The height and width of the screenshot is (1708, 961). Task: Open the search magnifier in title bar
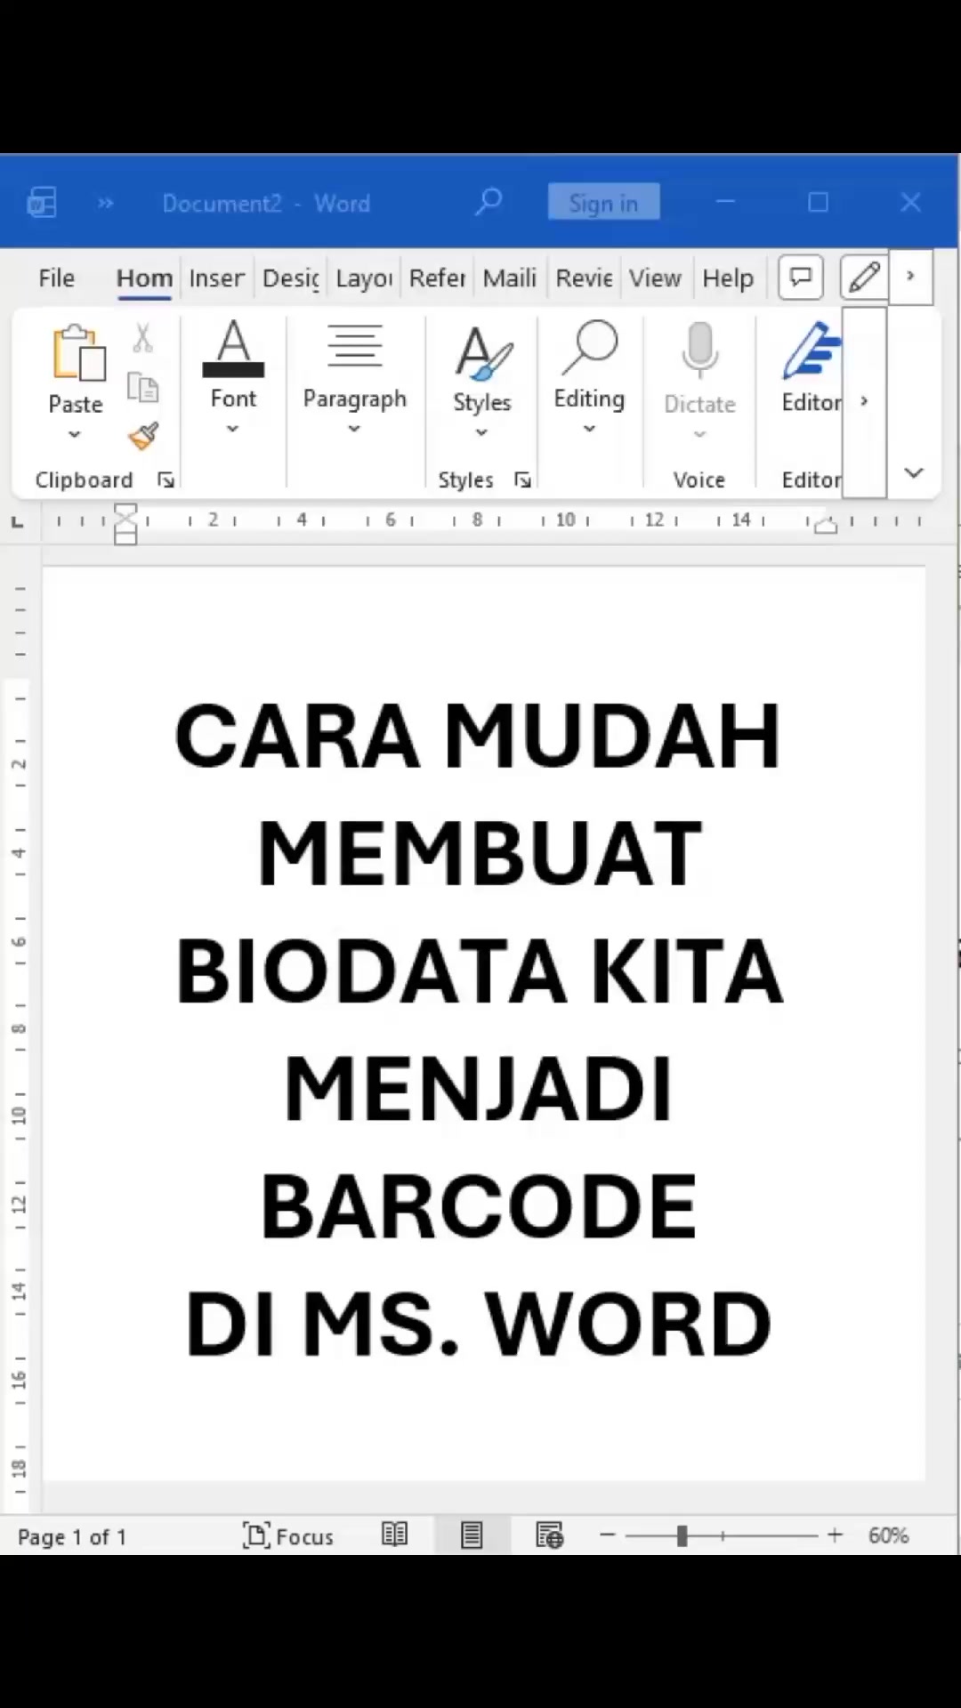tap(488, 202)
